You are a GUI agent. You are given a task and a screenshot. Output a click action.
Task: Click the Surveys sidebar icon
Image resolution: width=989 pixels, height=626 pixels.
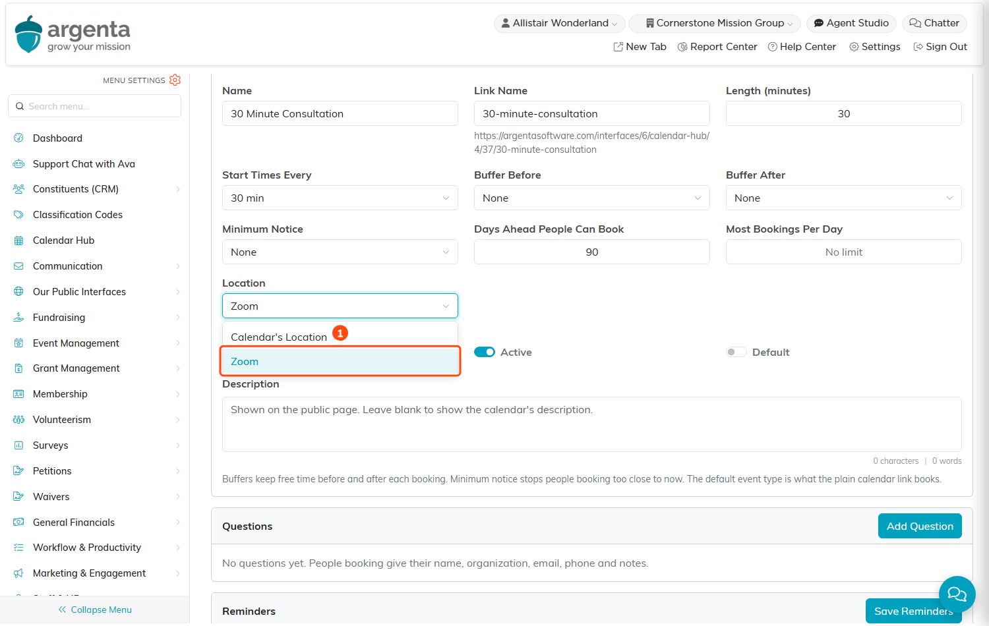pyautogui.click(x=18, y=445)
